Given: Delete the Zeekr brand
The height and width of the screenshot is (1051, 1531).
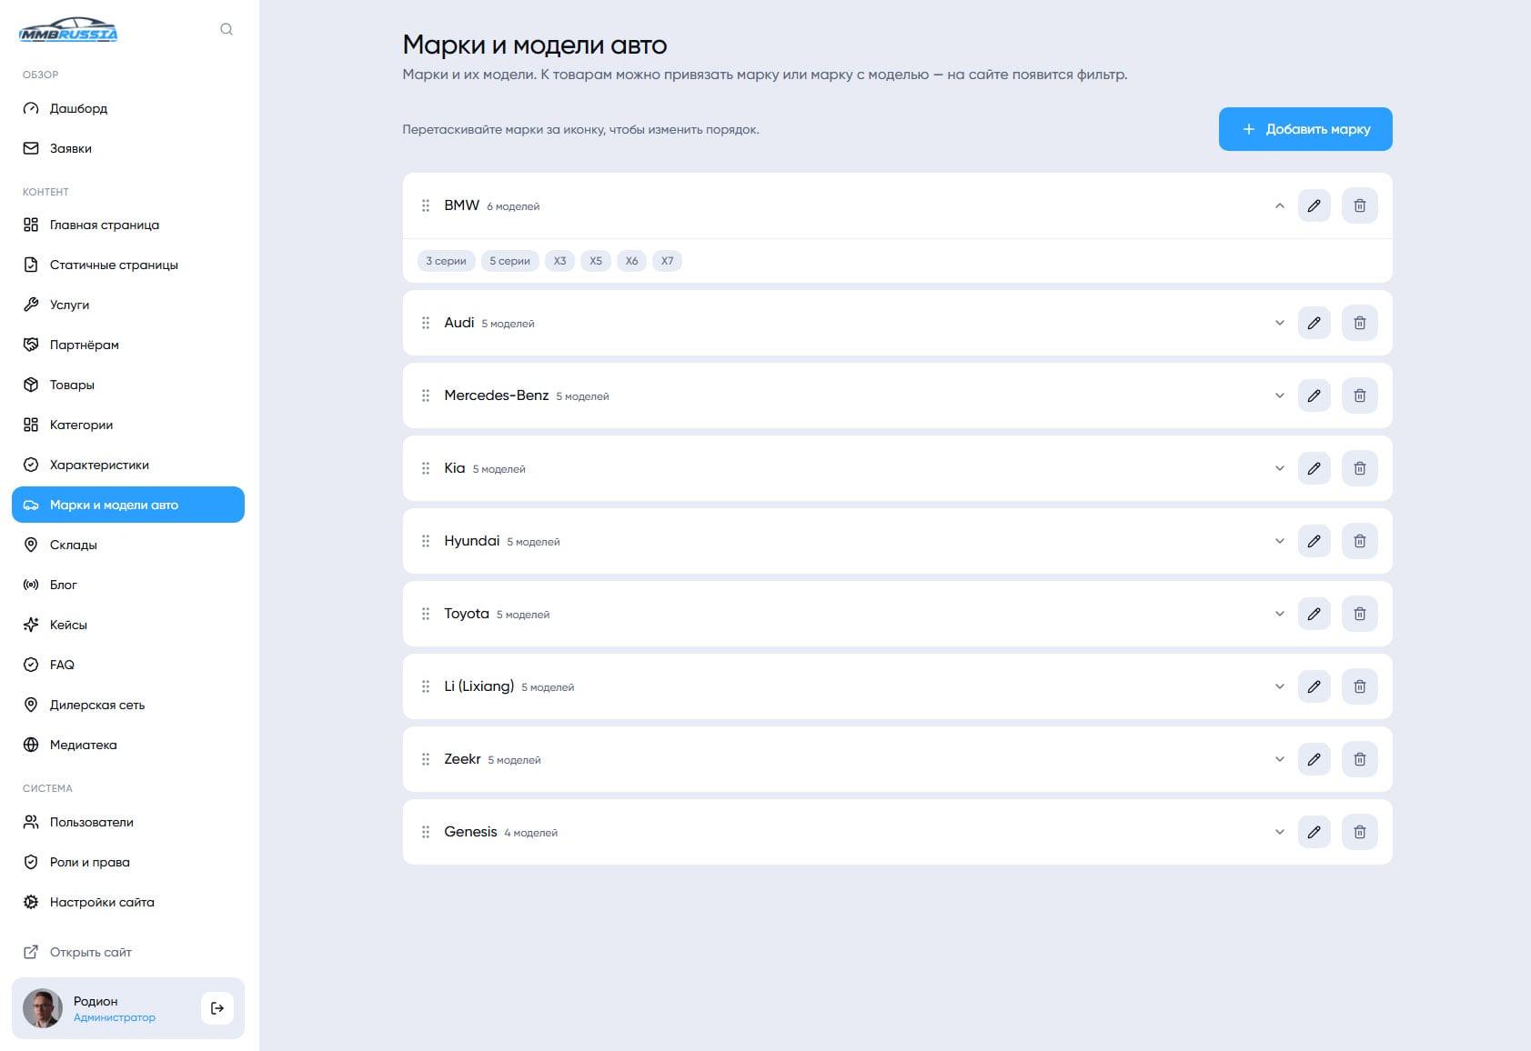Looking at the screenshot, I should click(1360, 759).
